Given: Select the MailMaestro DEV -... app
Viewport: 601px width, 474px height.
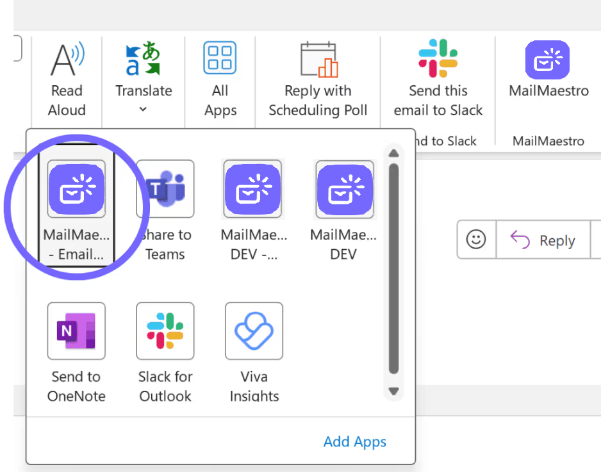Looking at the screenshot, I should coord(253,211).
